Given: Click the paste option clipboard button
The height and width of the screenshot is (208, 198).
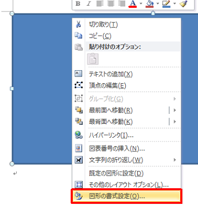Looking at the screenshot, I should pos(93,59).
